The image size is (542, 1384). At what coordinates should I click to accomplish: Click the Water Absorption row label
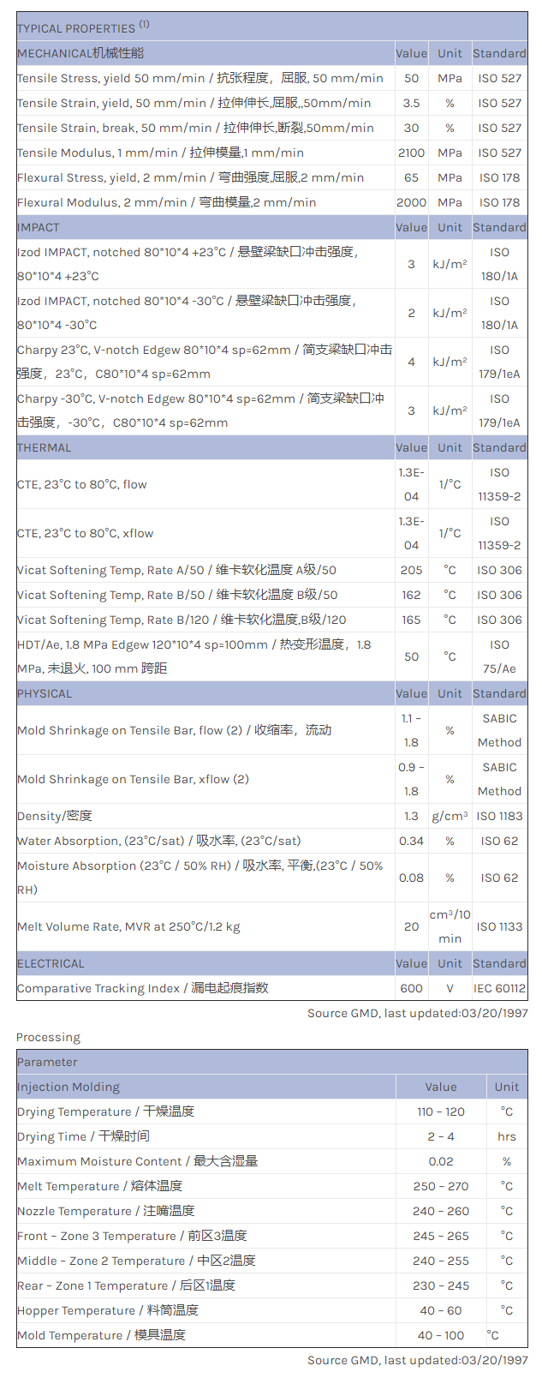pos(158,841)
